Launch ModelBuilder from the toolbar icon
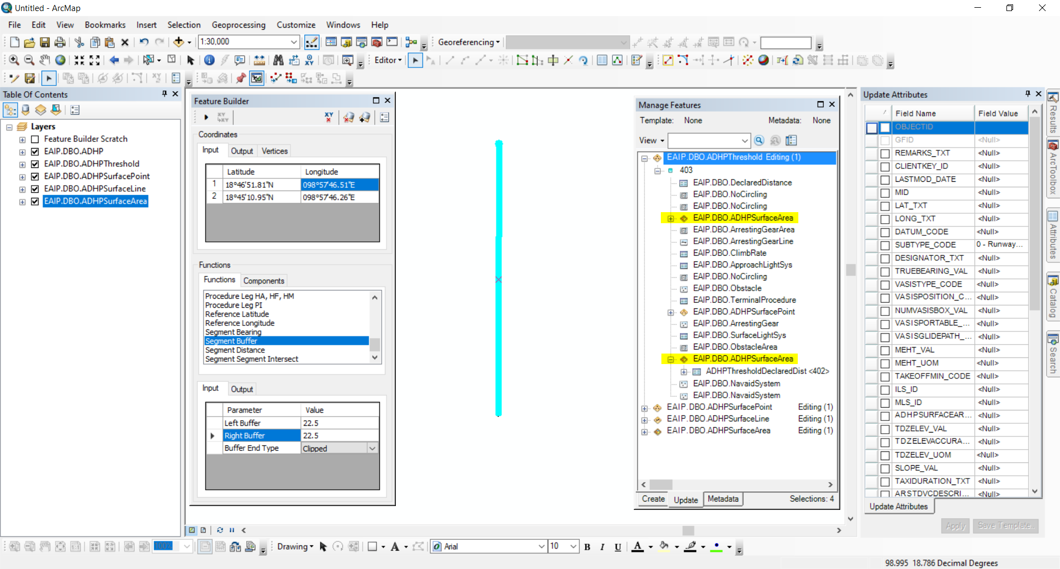The height and width of the screenshot is (569, 1060). click(x=411, y=42)
